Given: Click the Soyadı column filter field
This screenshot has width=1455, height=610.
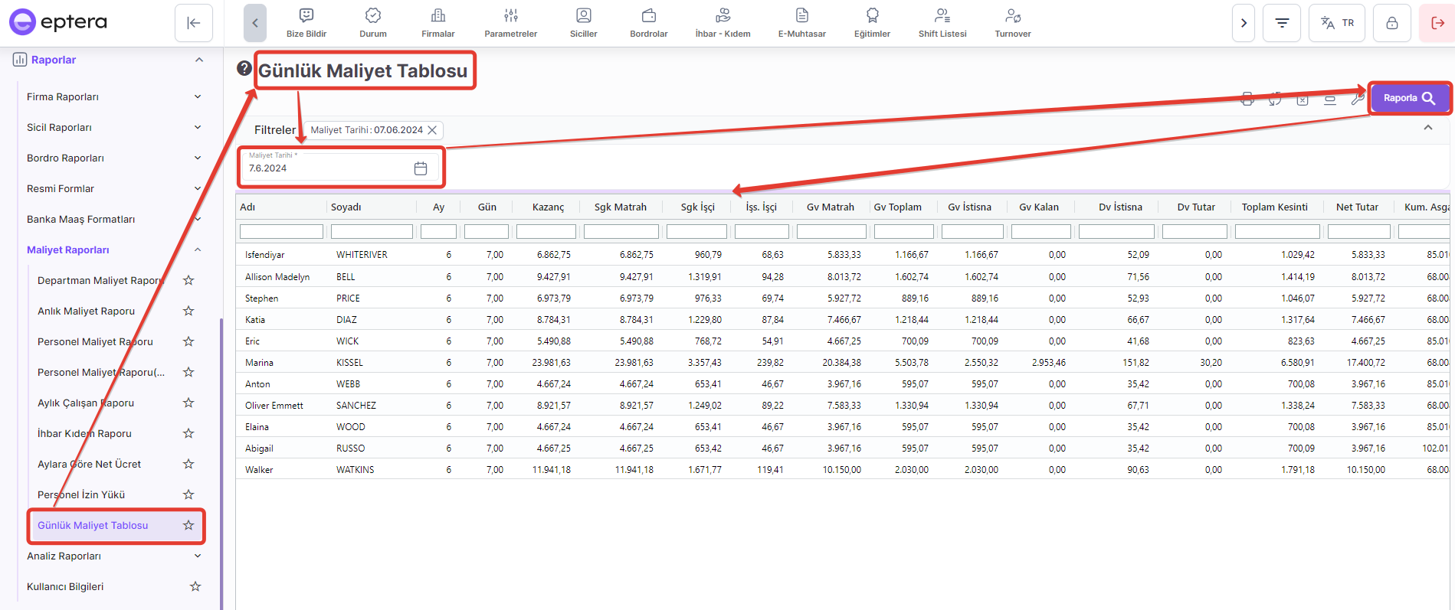Looking at the screenshot, I should [372, 231].
